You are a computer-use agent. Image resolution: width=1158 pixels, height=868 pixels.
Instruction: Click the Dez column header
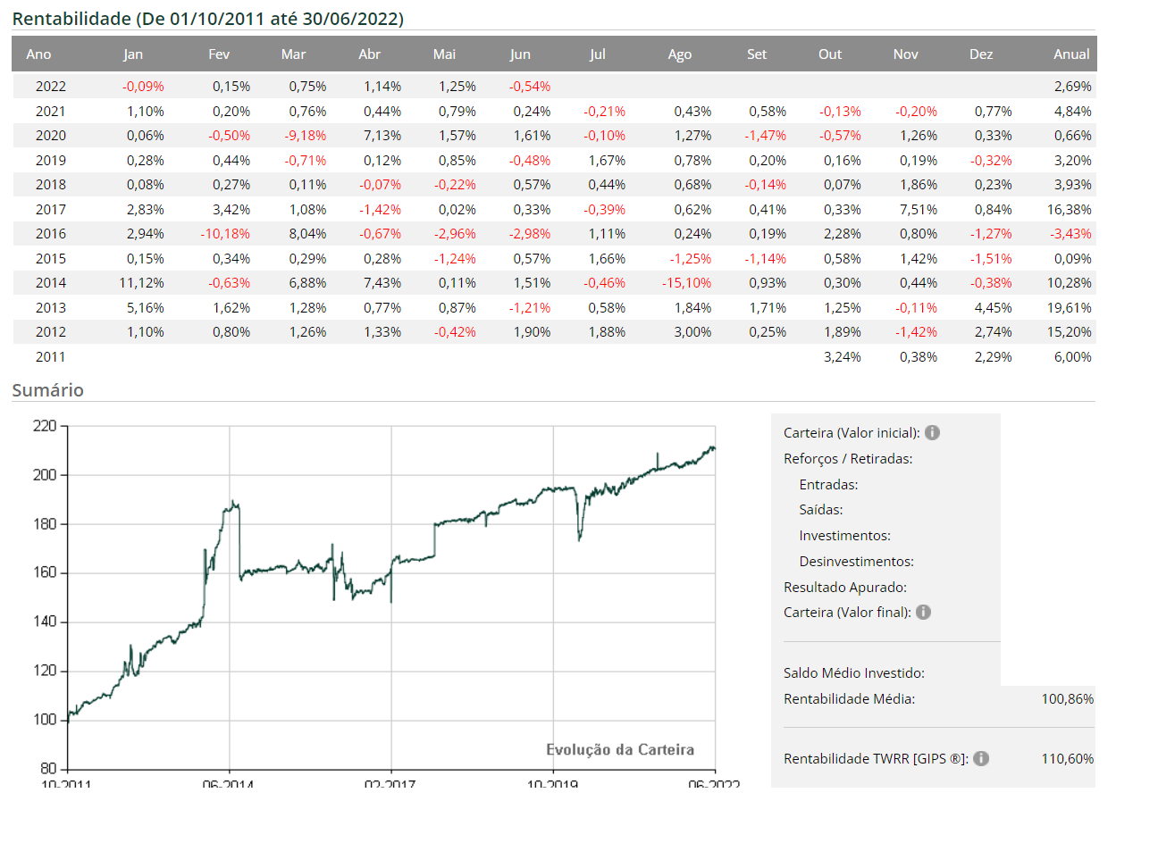coord(980,54)
